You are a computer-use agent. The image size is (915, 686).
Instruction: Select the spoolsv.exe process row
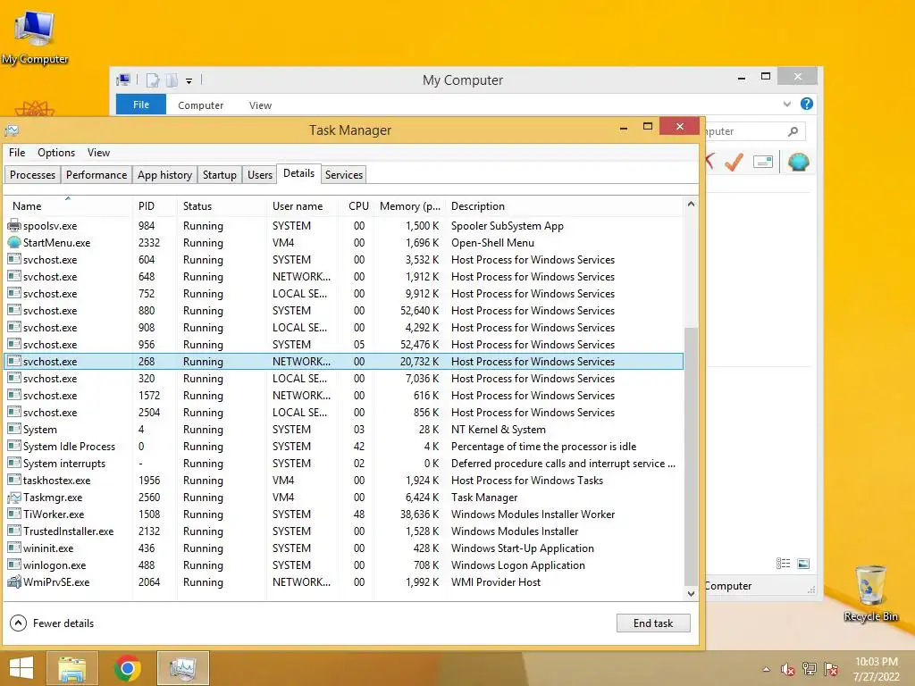click(x=344, y=226)
